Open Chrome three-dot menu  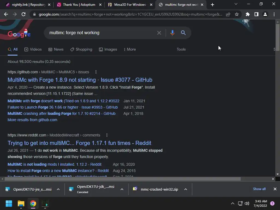(274, 14)
